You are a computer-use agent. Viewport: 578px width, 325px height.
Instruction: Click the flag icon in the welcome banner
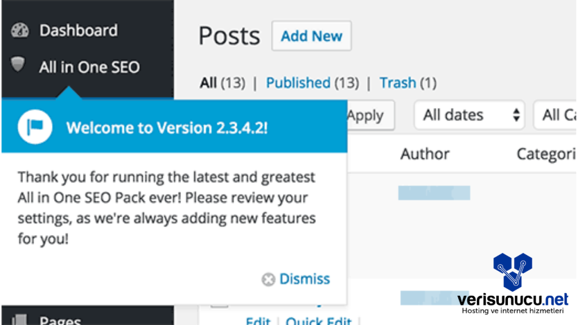pyautogui.click(x=34, y=127)
